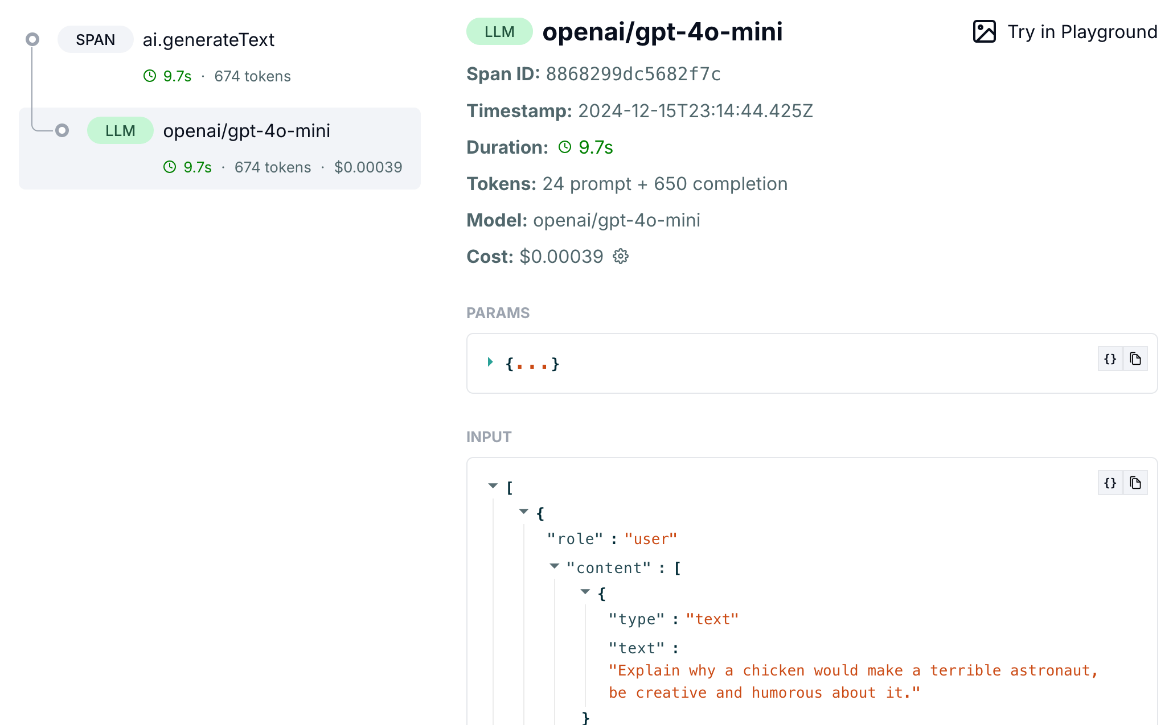Screen dimensions: 1173x725
Task: Click "24 prompt + 650 completion" tokens text
Action: pos(665,184)
